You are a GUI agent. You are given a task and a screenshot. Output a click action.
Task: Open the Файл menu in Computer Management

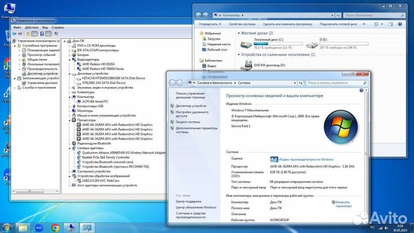[x=17, y=27]
